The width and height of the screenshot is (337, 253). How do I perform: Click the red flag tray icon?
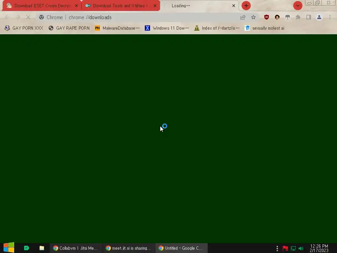[x=285, y=248]
